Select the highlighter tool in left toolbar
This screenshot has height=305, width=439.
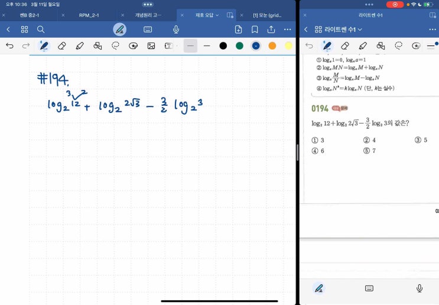80,46
